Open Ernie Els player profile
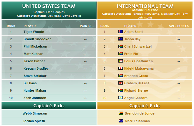 tap(131, 54)
